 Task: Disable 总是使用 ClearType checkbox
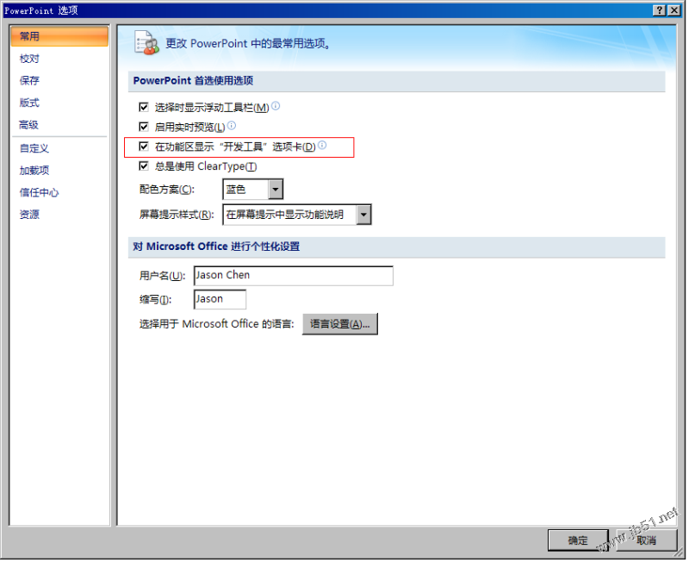click(x=144, y=166)
